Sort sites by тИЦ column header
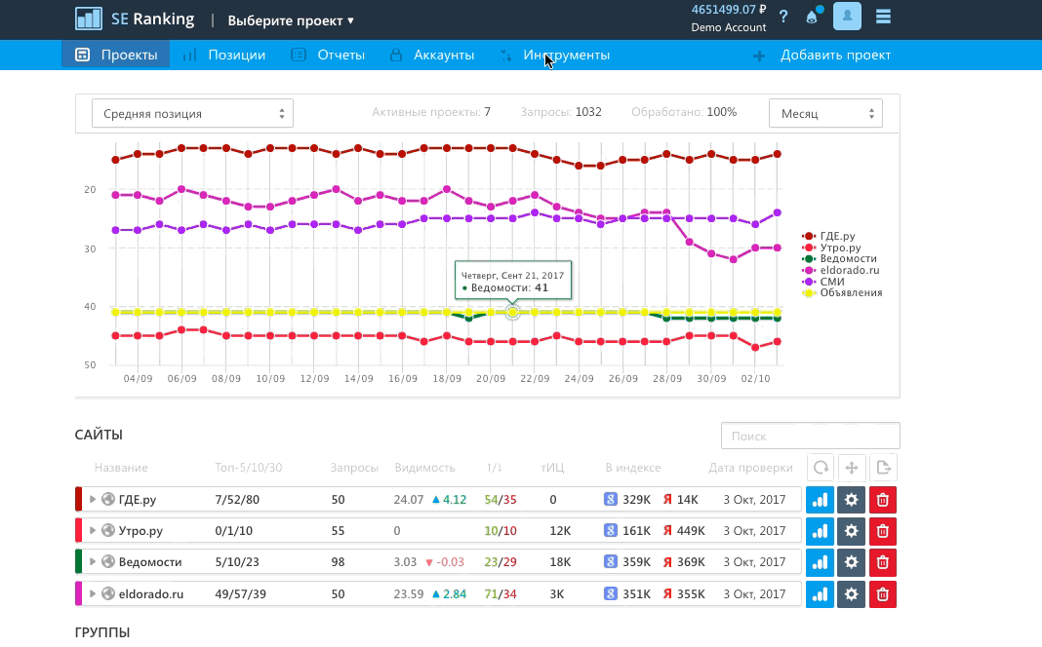Screen dimensions: 1042x647 point(552,468)
